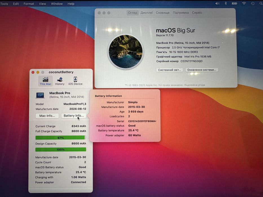Open the Сервіс tab

197,13
